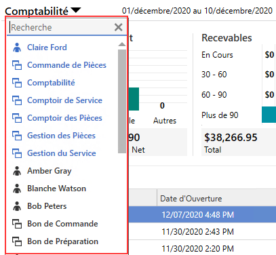
Task: Click the window icon beside Comptoir de Service
Action: (x=17, y=100)
